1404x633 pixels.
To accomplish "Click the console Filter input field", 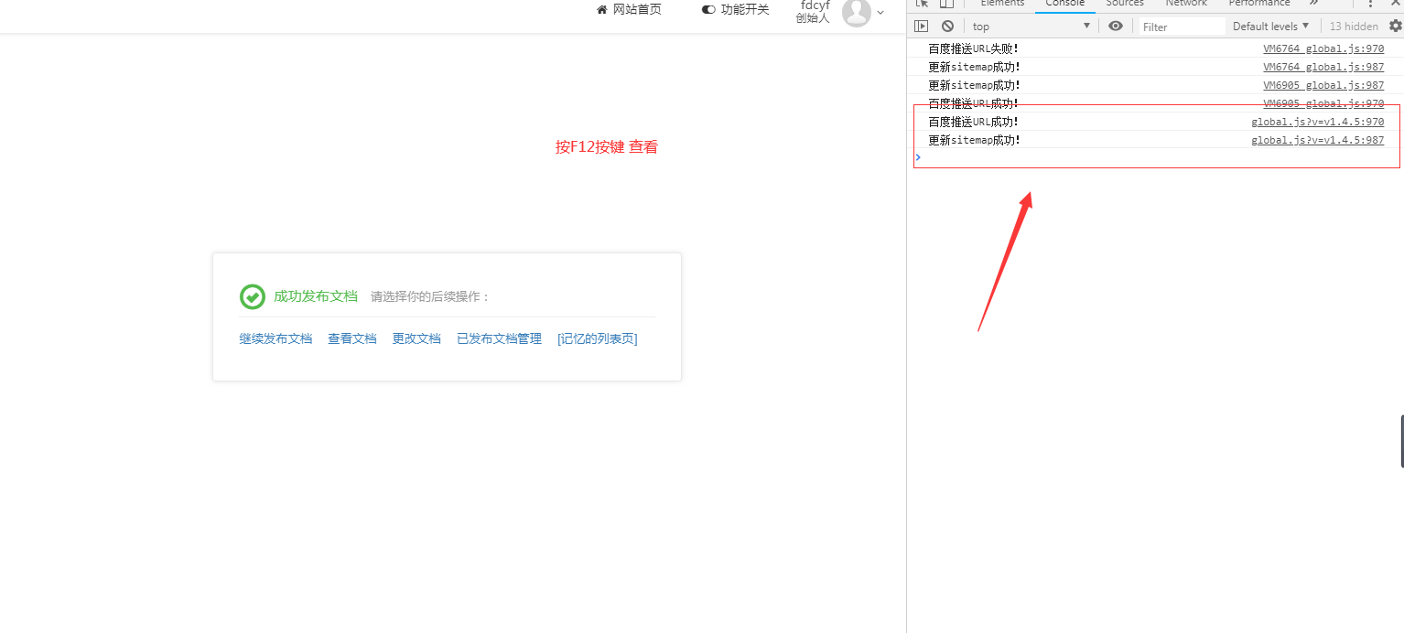I will [1182, 27].
